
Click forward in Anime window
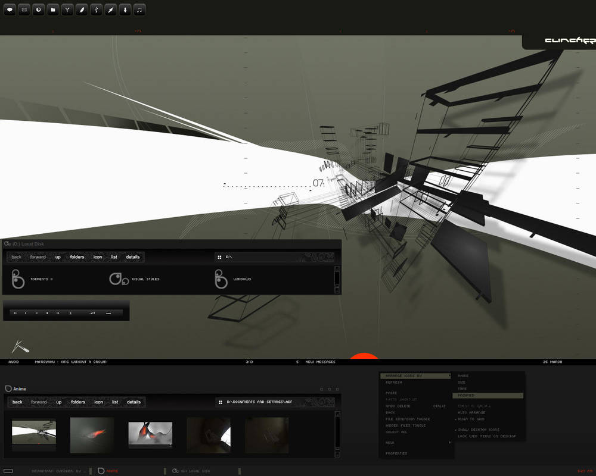pos(39,402)
